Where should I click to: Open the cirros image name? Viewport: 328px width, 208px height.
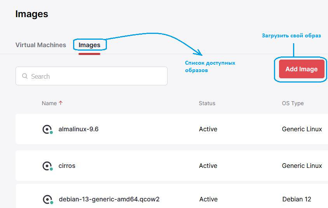pos(67,166)
